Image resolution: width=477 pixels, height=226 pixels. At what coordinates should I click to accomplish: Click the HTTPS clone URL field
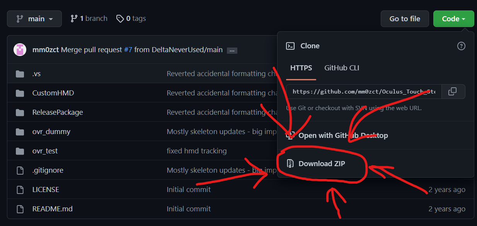[x=364, y=92]
